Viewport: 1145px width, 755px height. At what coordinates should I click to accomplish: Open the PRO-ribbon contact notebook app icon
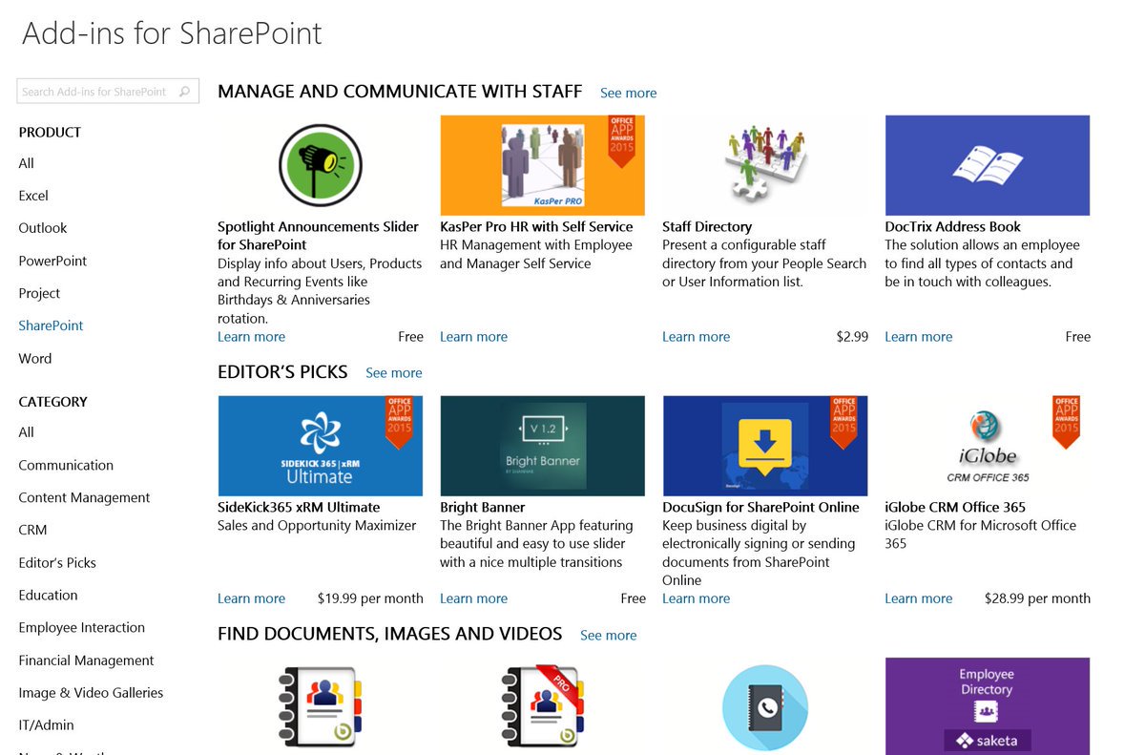point(542,708)
